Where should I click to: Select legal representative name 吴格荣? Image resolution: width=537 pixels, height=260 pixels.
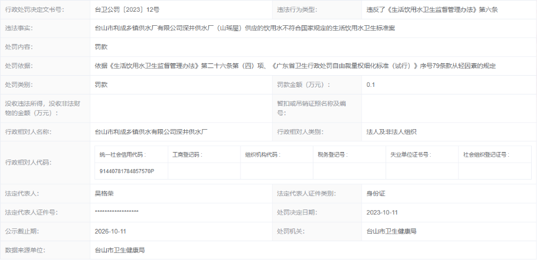[104, 193]
